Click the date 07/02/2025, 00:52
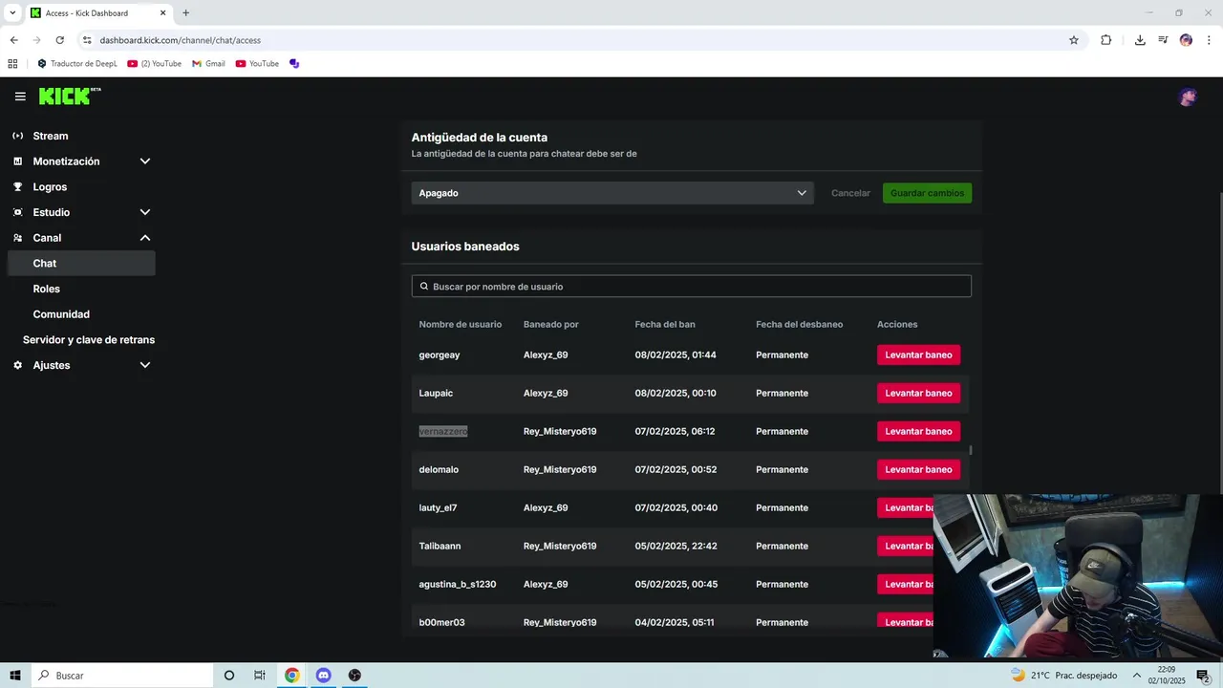This screenshot has height=688, width=1223. pyautogui.click(x=676, y=469)
